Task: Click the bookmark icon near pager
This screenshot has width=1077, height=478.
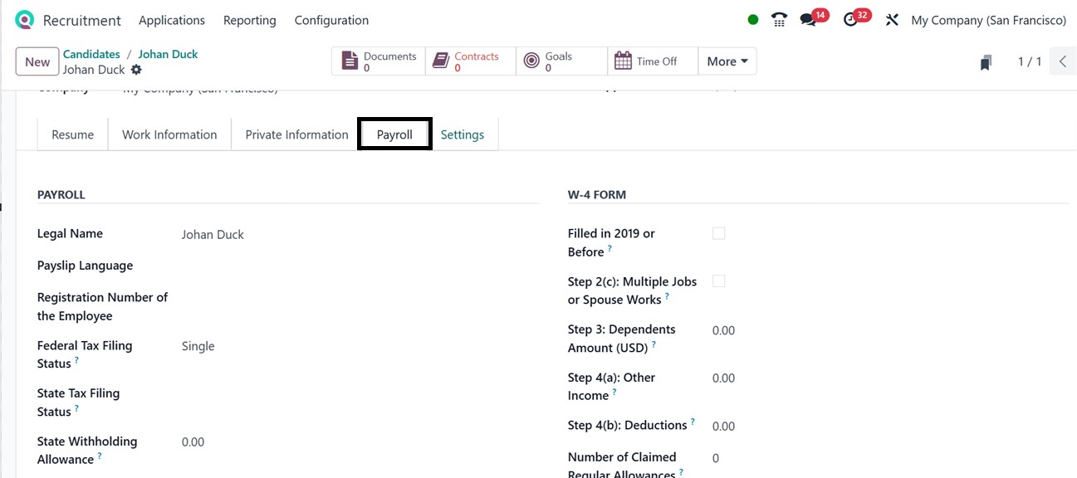Action: coord(986,62)
